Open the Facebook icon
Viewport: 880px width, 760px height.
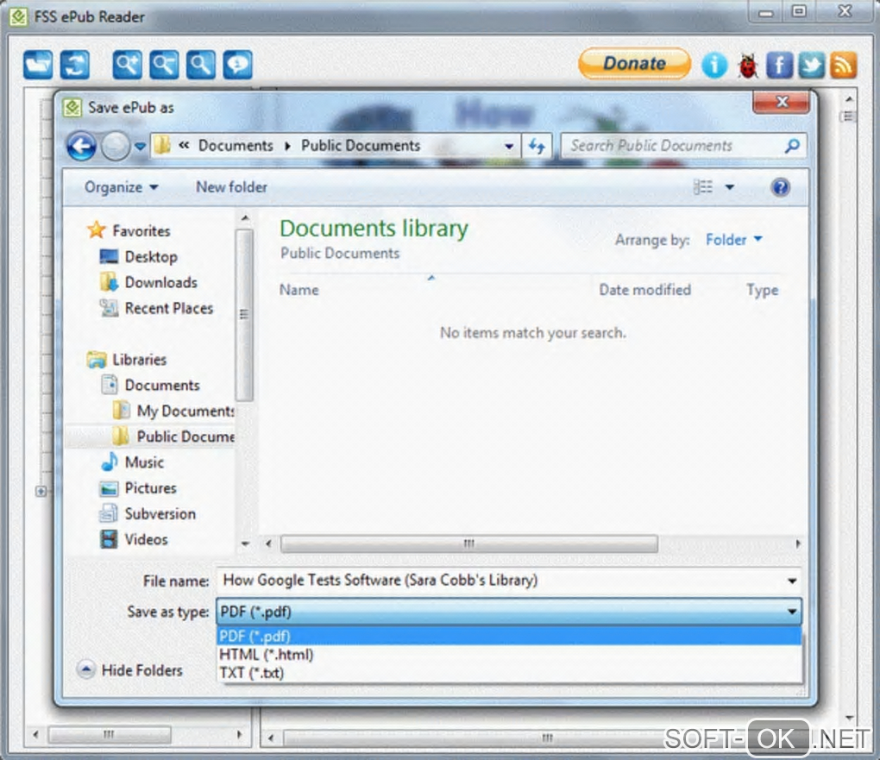779,65
